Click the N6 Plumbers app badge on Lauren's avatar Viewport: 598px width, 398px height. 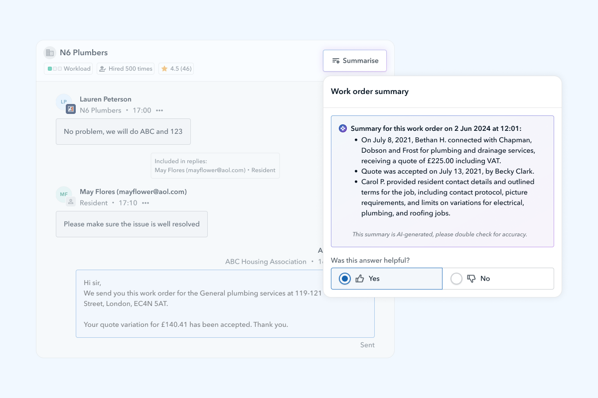click(x=70, y=109)
